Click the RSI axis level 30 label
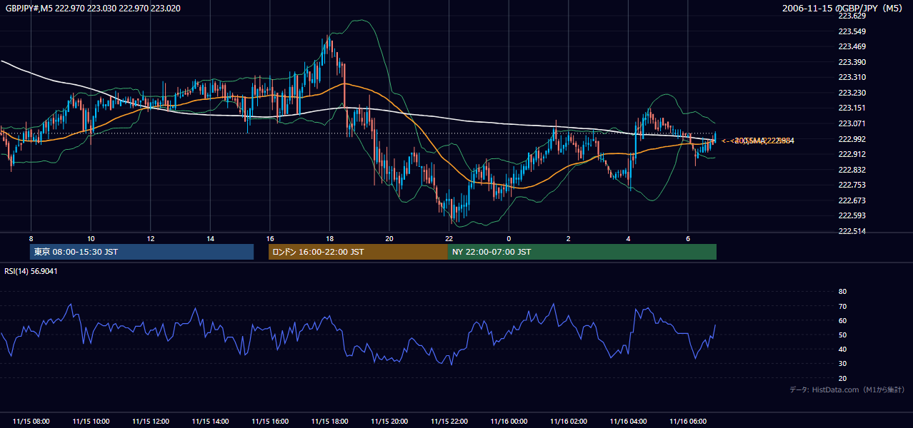Screen dimensions: 913x428 (x=842, y=364)
